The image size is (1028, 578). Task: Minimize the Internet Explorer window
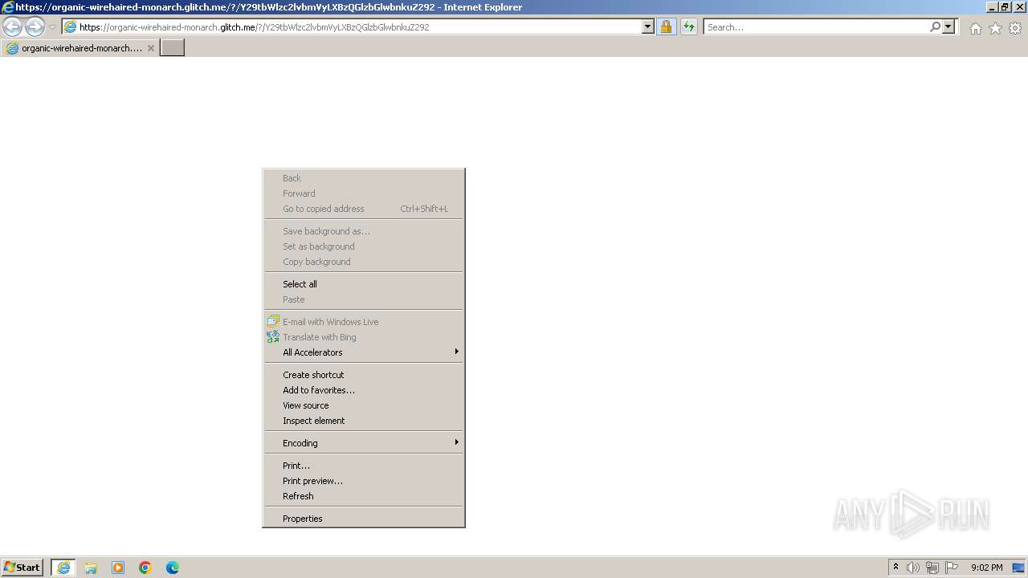coord(991,6)
